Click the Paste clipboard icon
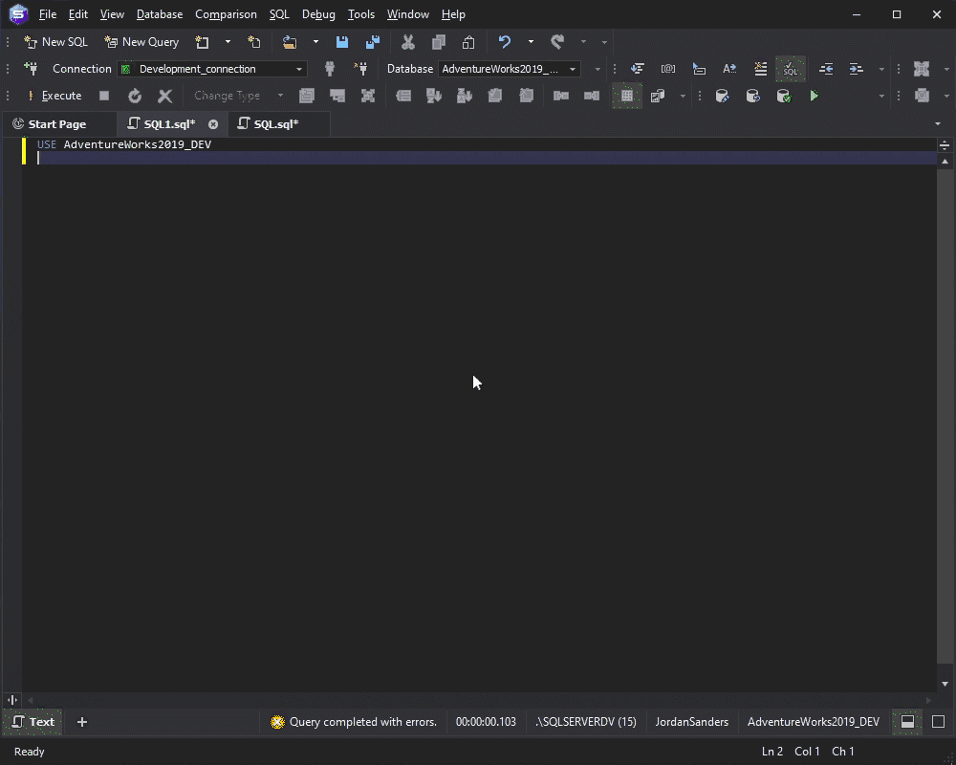 click(x=468, y=42)
